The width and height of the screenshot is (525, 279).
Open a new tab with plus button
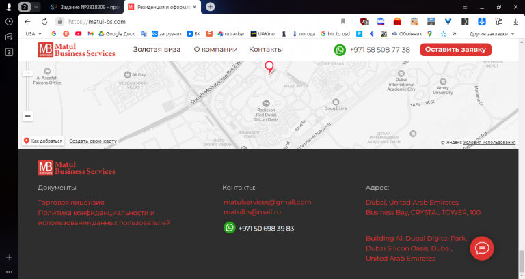pos(211,7)
